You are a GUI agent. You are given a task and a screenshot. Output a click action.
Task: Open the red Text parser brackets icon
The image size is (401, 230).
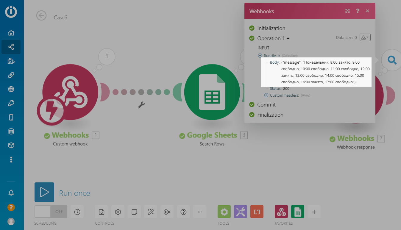[x=257, y=212]
